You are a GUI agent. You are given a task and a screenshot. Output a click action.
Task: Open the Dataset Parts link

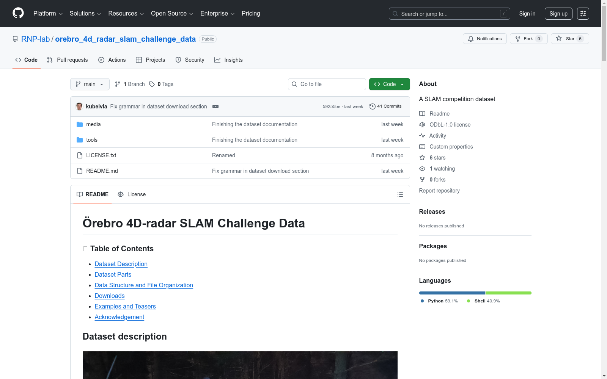pyautogui.click(x=113, y=274)
